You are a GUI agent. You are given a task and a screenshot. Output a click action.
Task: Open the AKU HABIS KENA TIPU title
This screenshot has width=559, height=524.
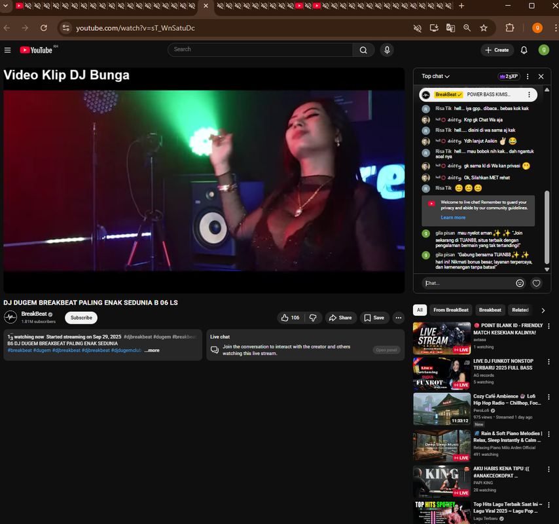pyautogui.click(x=501, y=472)
